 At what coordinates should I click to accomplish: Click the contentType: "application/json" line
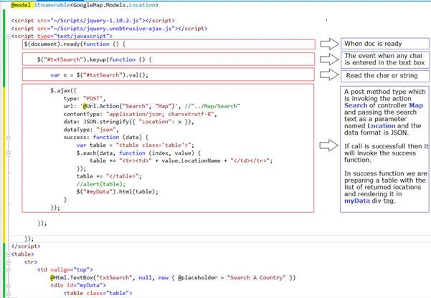(x=140, y=114)
